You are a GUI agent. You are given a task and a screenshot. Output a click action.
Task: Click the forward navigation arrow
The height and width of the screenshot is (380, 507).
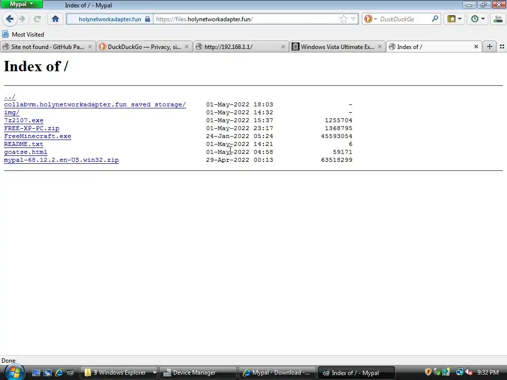pos(22,19)
